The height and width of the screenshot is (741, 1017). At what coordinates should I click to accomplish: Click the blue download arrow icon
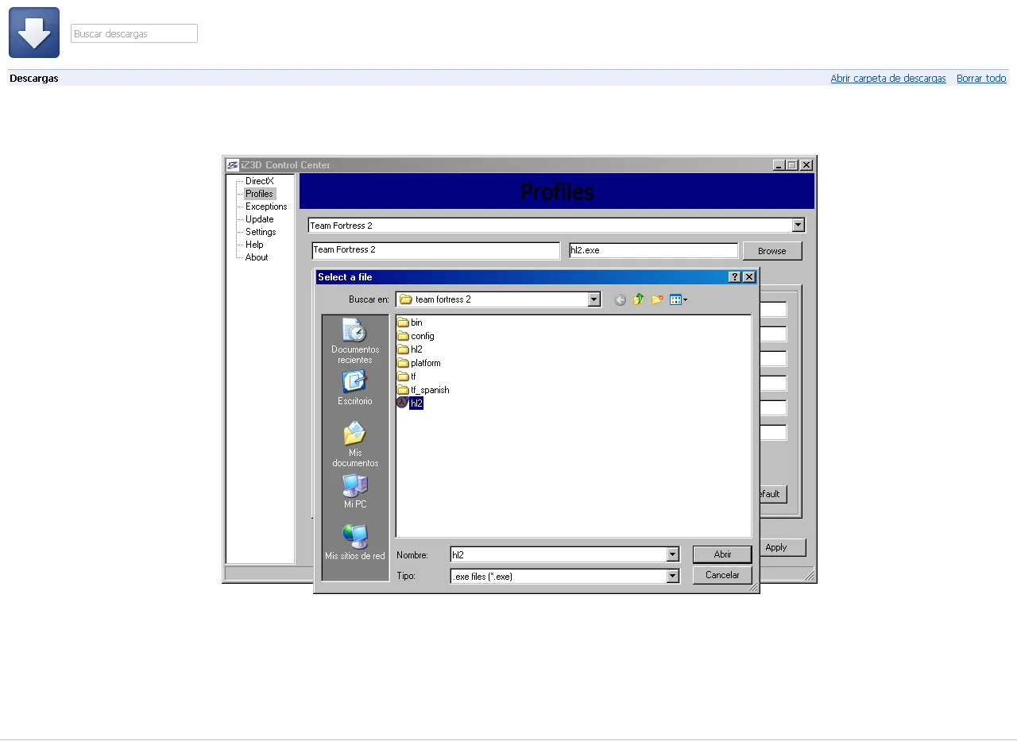tap(34, 33)
